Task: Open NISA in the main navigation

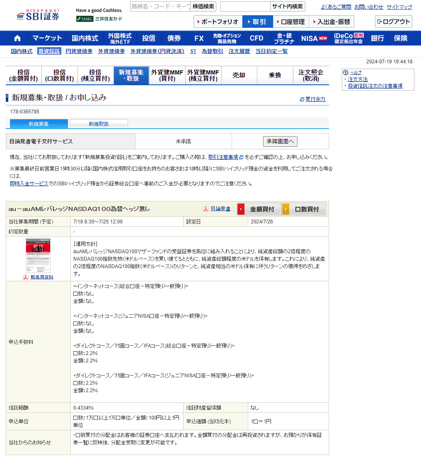Action: pyautogui.click(x=314, y=38)
